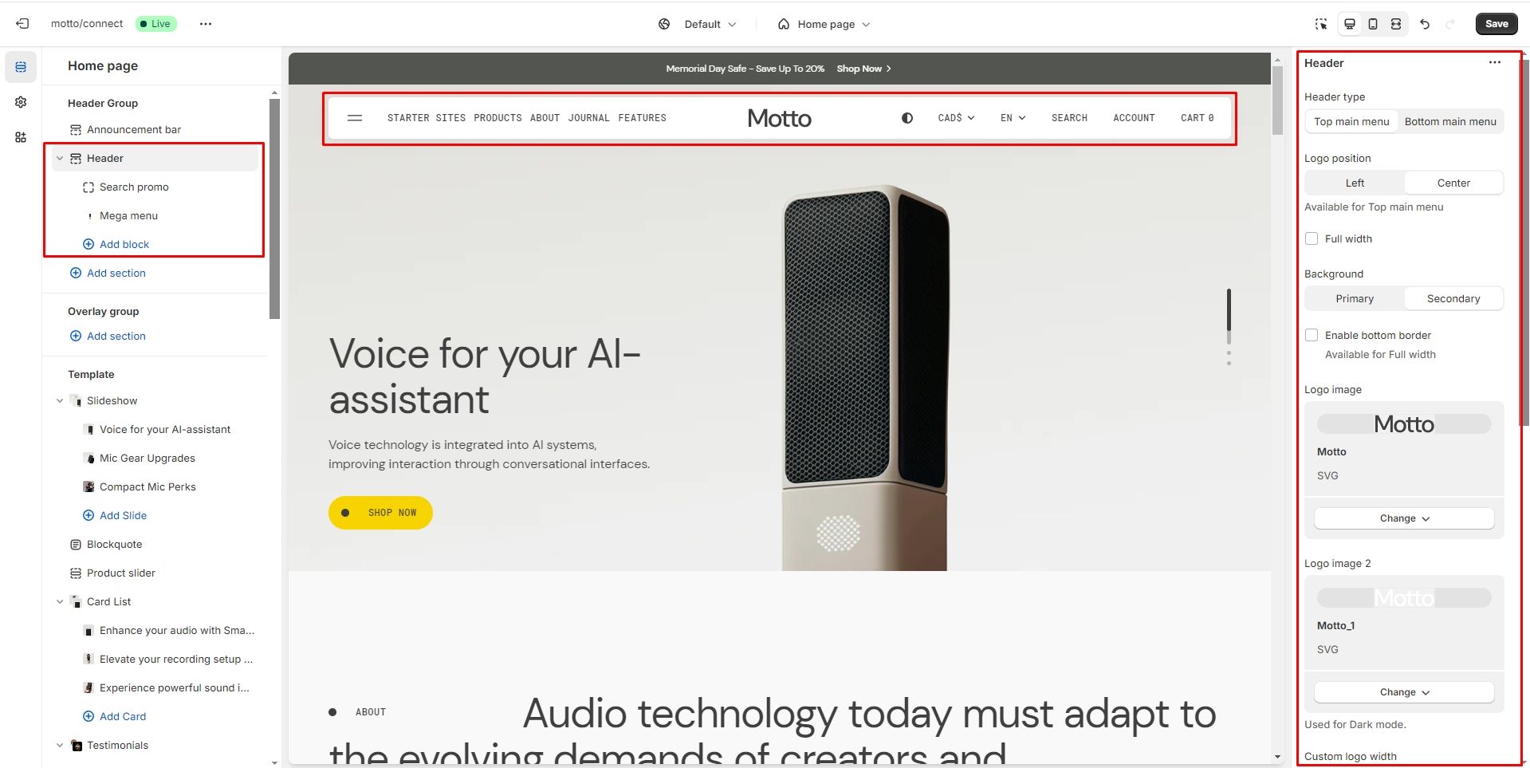The image size is (1530, 768).
Task: Check Enable bottom border option
Action: (1312, 335)
